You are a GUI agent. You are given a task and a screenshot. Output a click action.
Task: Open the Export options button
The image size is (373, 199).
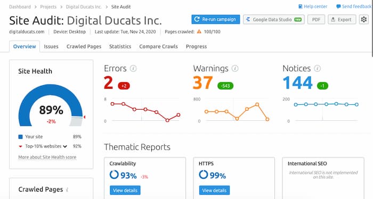tap(342, 20)
